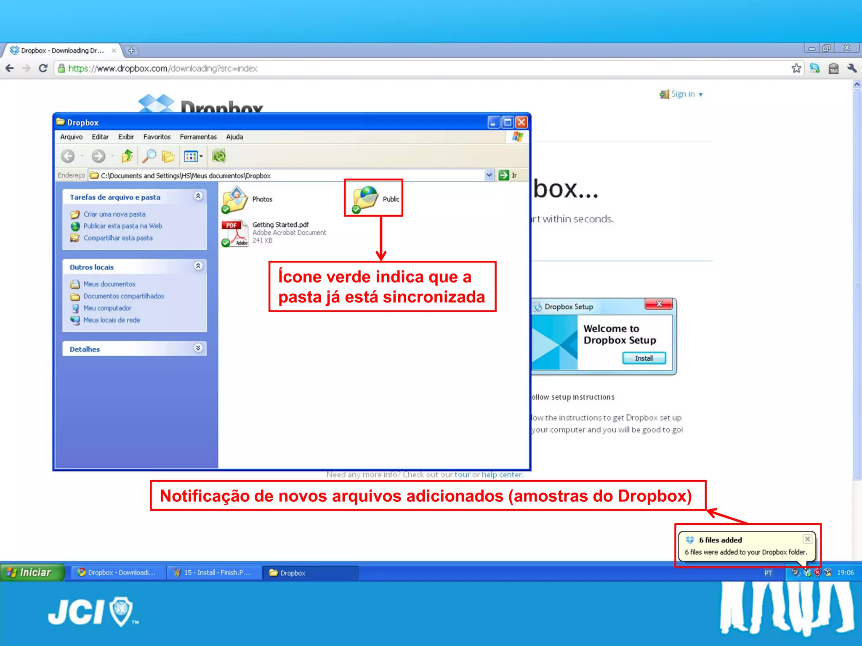Open the Photos folder

248,199
